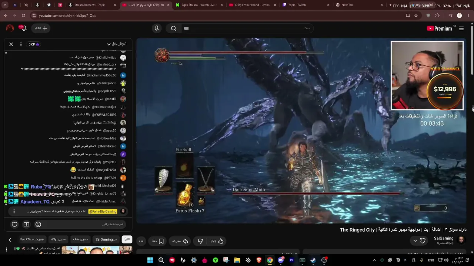
Task: Click the @majed91234 chat username
Action: pos(106,170)
